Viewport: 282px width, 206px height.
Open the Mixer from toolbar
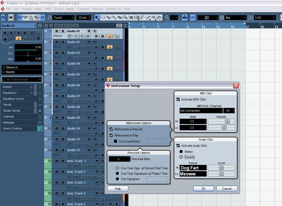tap(42, 18)
